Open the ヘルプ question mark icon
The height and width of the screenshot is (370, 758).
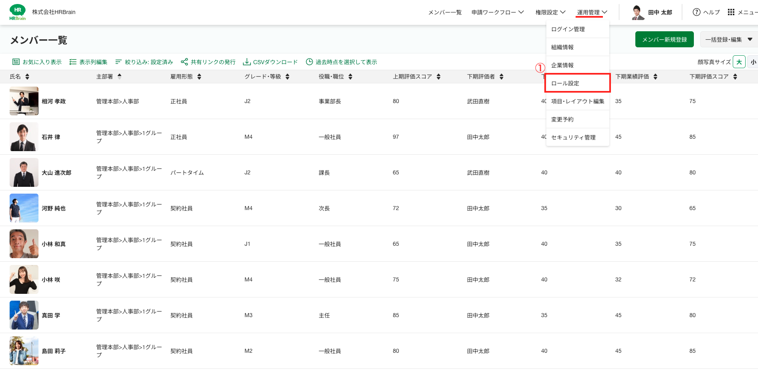(697, 12)
